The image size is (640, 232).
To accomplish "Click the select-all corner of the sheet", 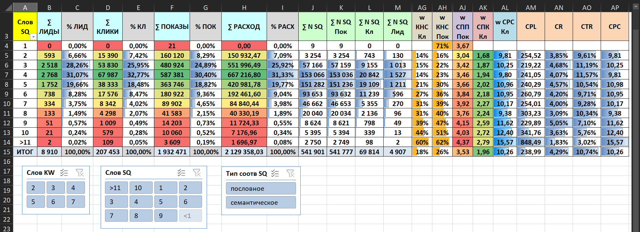I will (x=6, y=7).
